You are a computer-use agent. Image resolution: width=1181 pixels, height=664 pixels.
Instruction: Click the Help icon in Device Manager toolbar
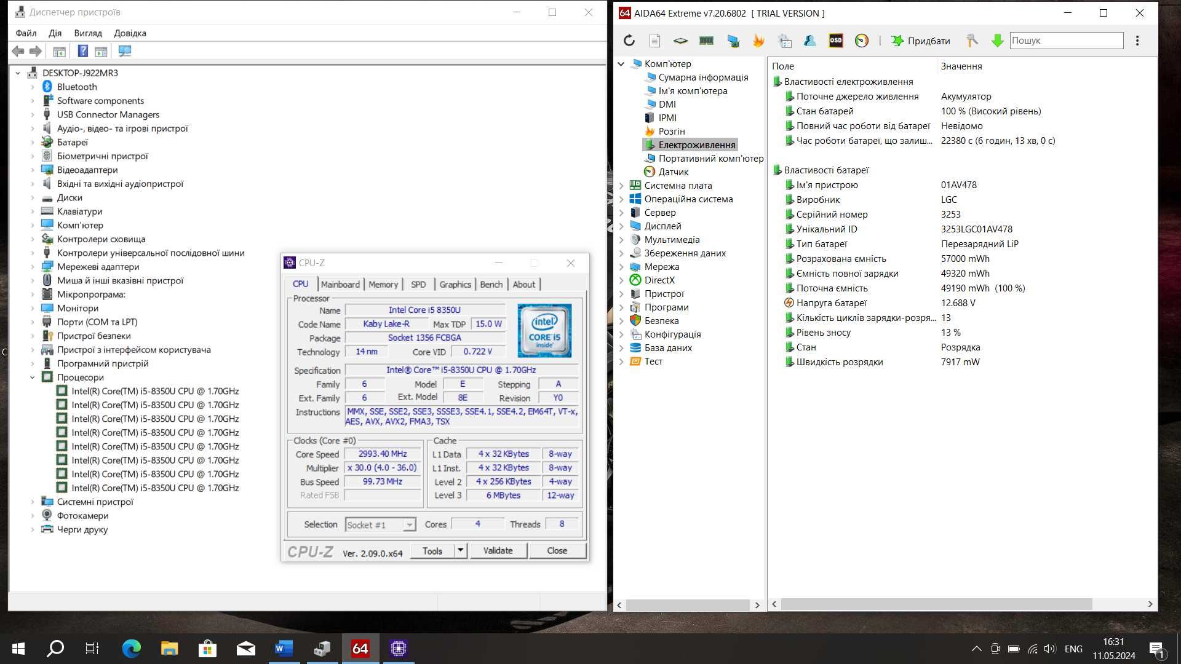[x=83, y=51]
